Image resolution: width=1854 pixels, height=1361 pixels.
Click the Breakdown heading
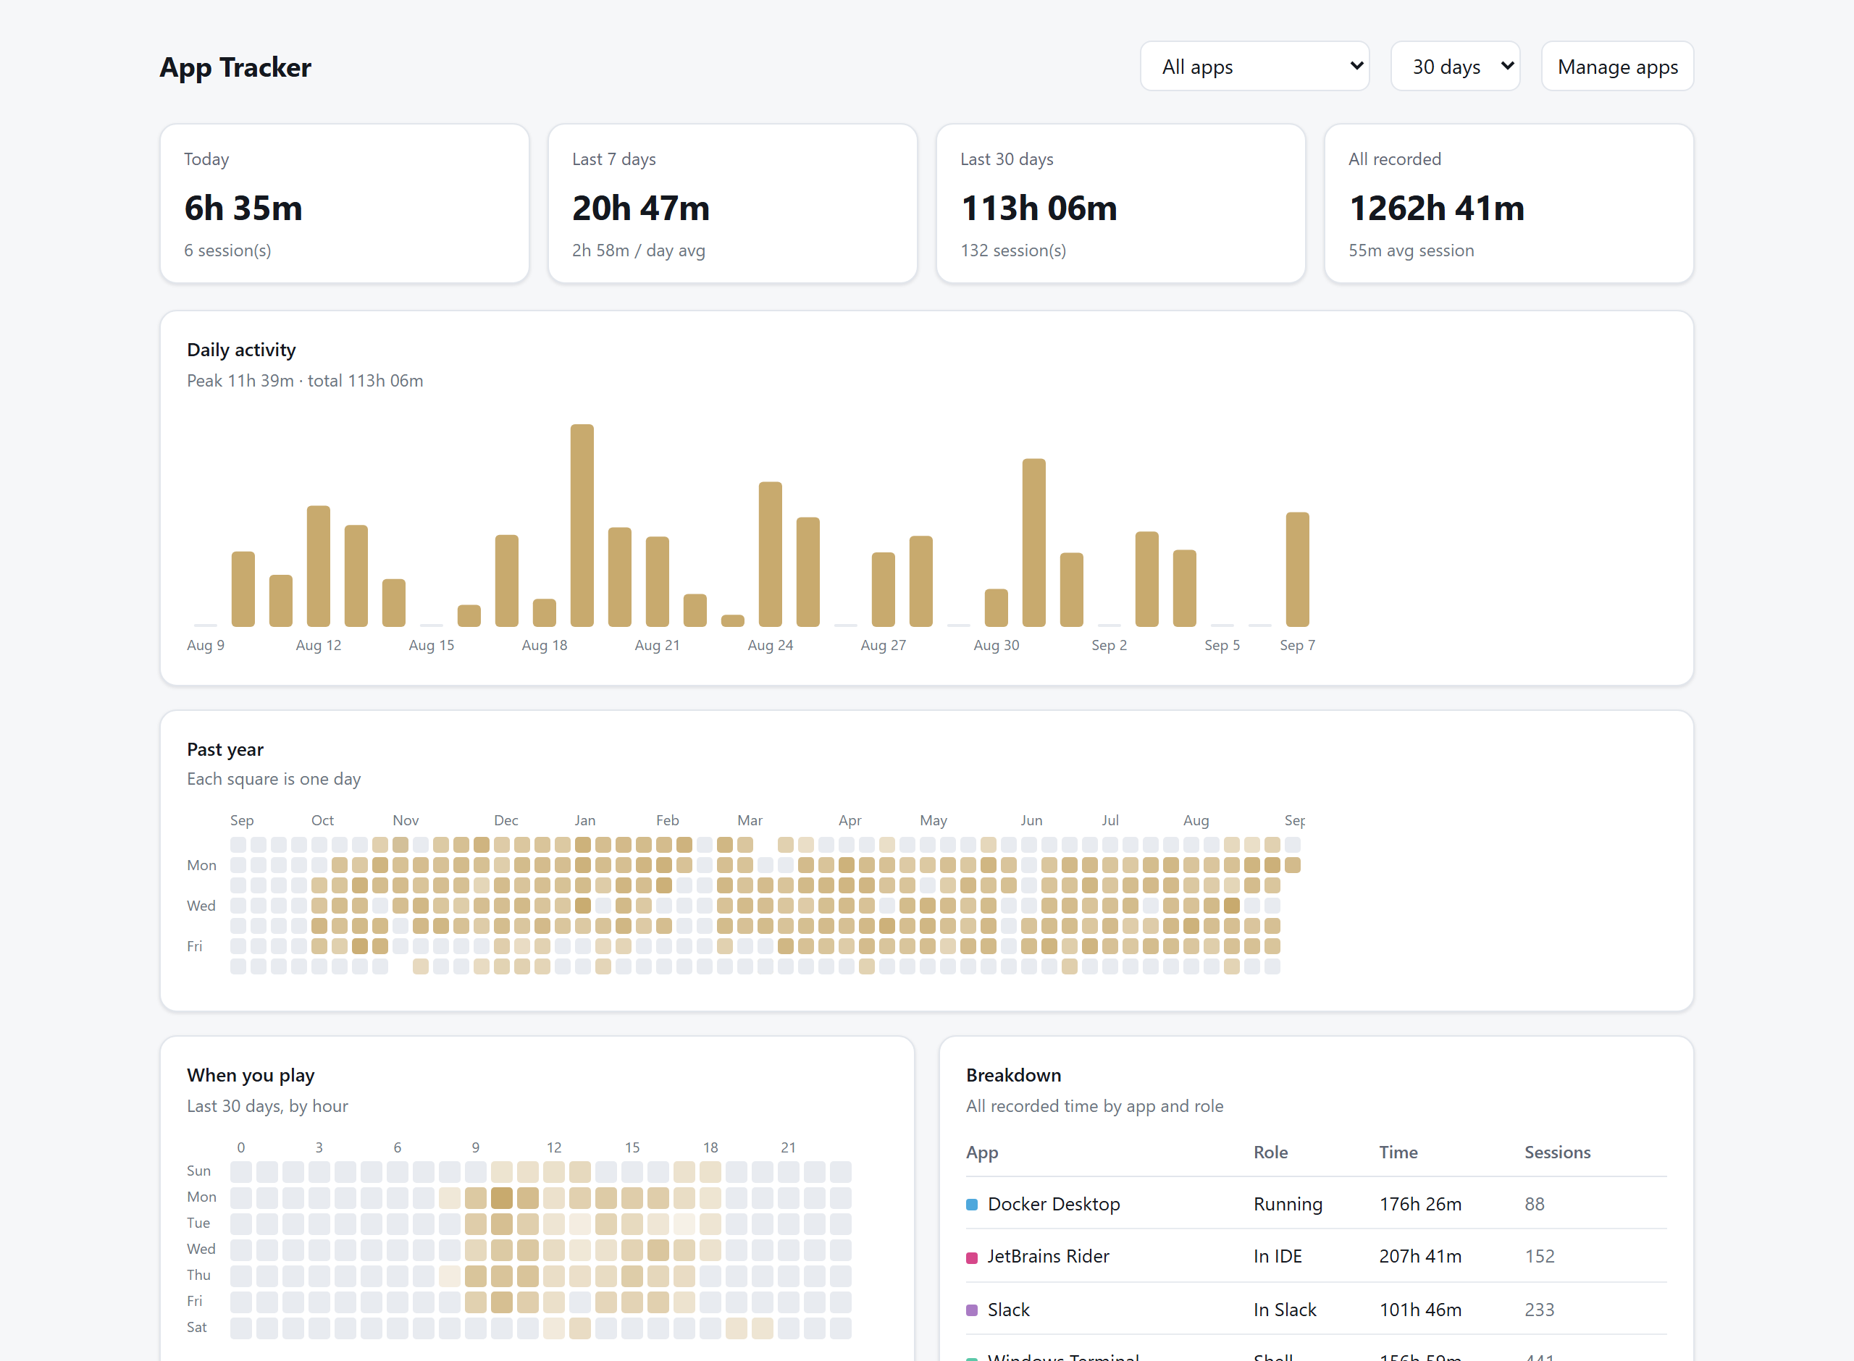(1013, 1075)
